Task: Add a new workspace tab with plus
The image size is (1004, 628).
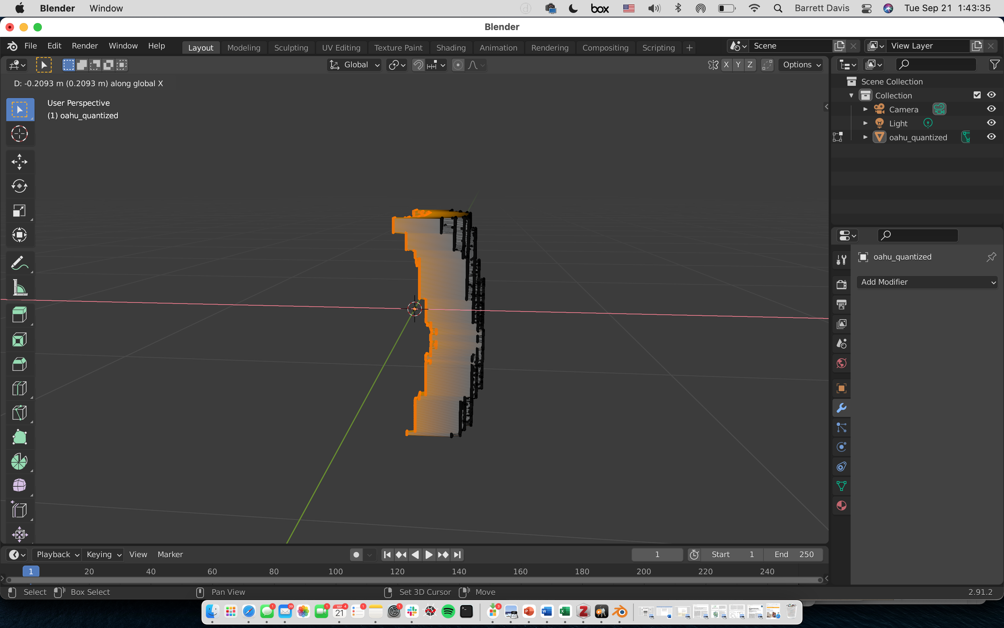Action: [x=689, y=48]
